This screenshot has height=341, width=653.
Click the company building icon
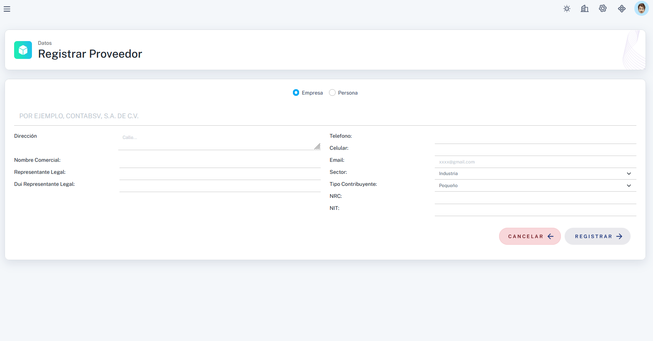(585, 9)
